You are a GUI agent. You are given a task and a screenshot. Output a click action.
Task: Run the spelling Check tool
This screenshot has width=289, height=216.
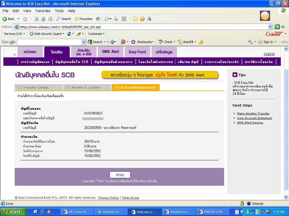pyautogui.click(x=165, y=42)
